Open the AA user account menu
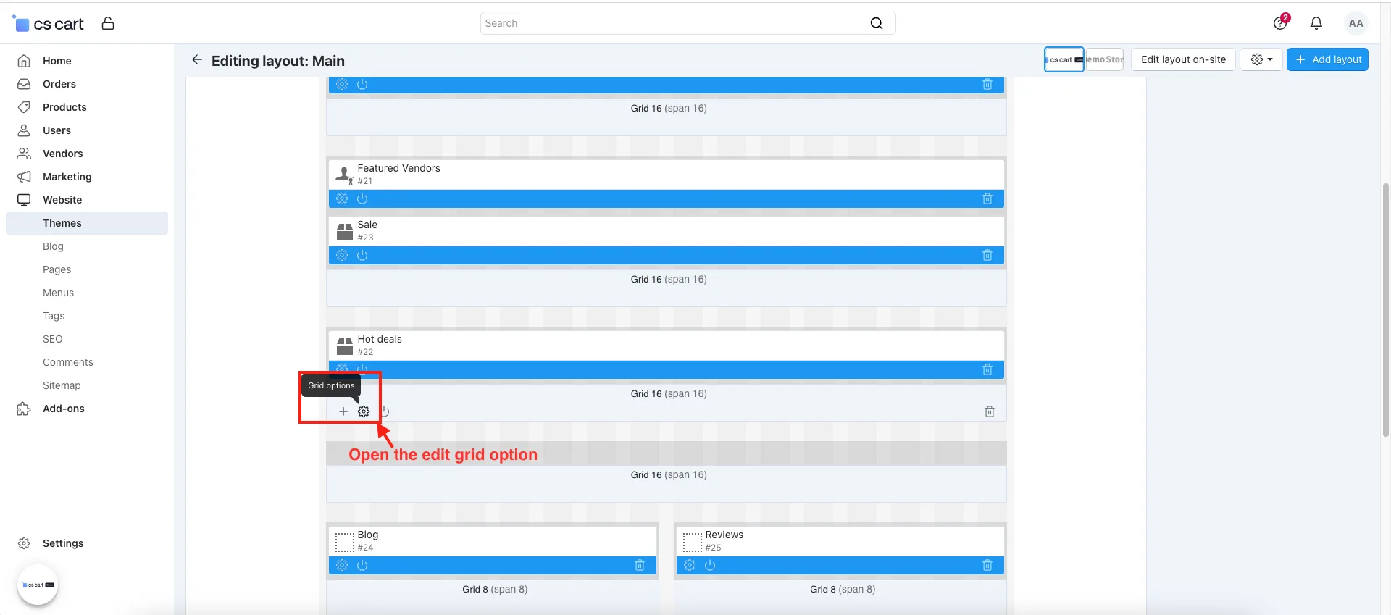 [x=1356, y=23]
